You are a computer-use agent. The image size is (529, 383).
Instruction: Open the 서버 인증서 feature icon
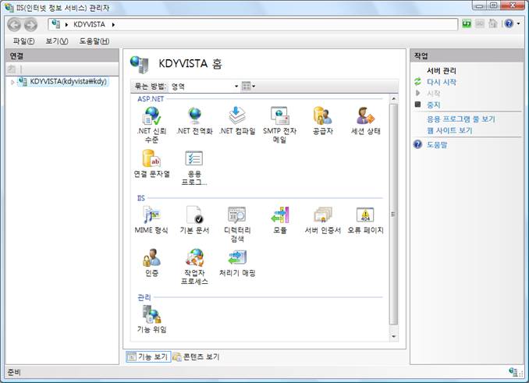click(322, 215)
